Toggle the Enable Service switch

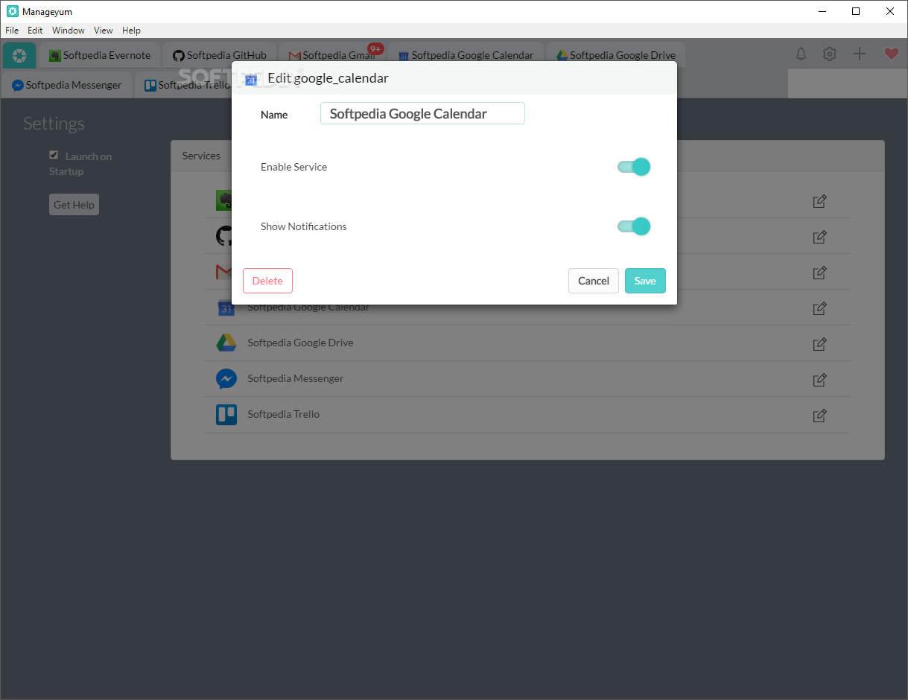click(634, 167)
